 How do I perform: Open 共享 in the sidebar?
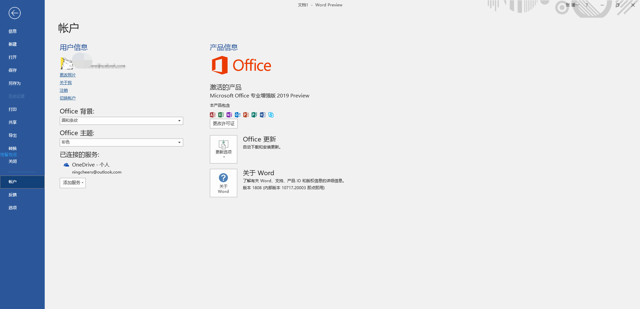22,122
